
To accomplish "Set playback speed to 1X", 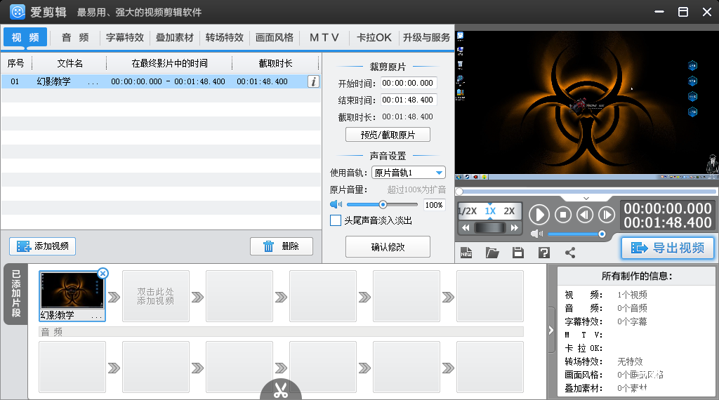I will pos(490,211).
